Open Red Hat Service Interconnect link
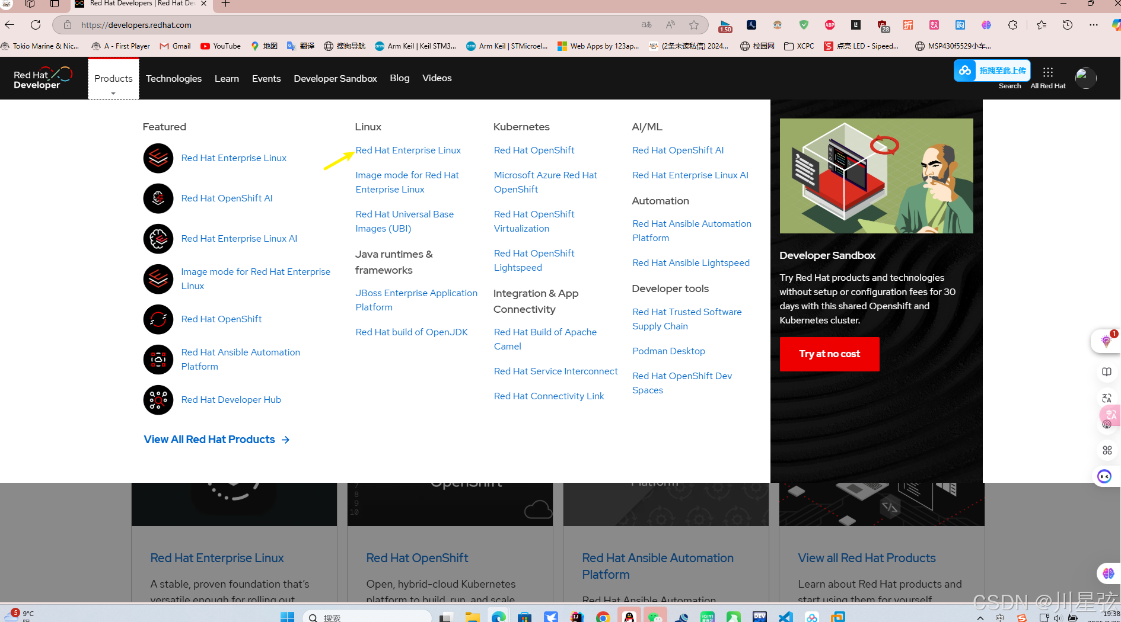 coord(556,371)
